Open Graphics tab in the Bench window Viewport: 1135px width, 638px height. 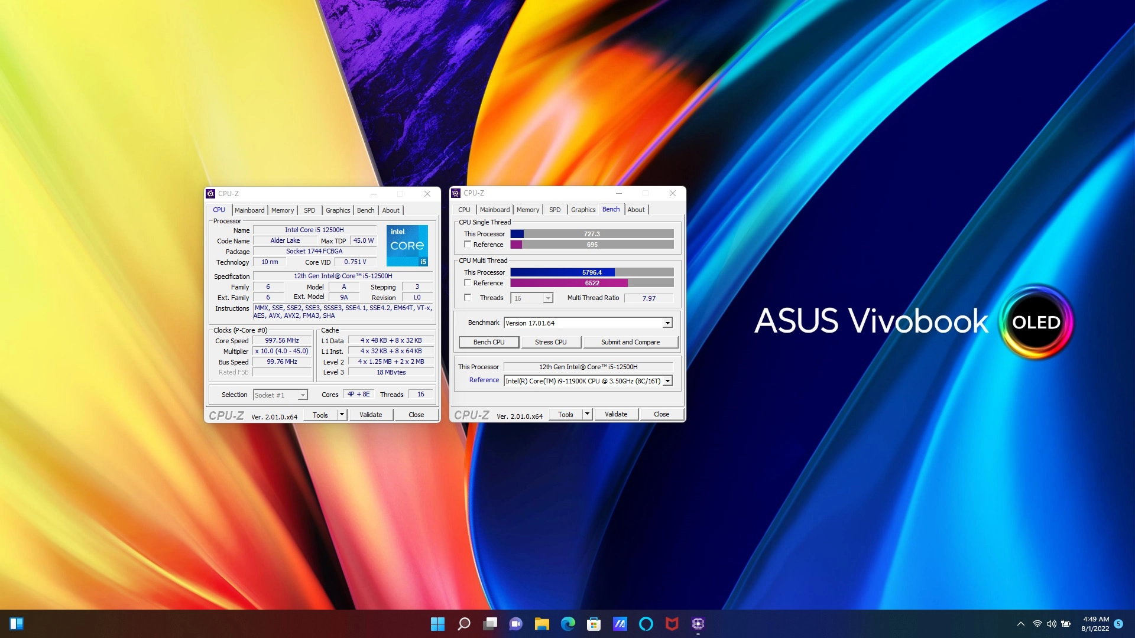[583, 210]
